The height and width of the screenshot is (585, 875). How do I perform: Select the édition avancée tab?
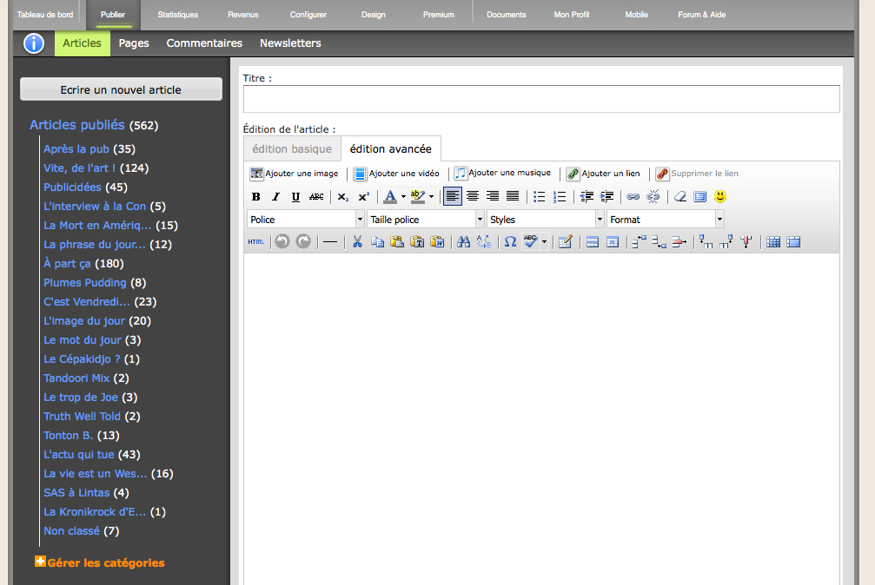(x=391, y=149)
